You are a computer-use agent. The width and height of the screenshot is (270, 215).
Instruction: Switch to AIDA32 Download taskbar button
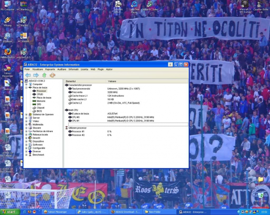click(x=126, y=212)
